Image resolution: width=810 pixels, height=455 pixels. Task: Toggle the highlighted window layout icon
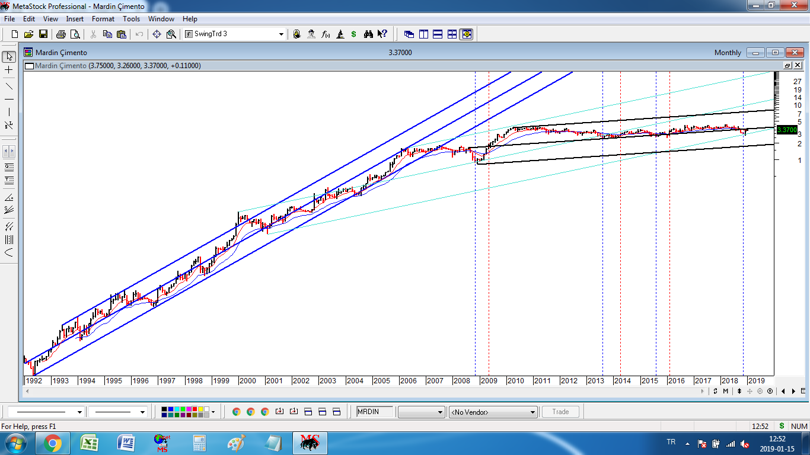coord(466,34)
